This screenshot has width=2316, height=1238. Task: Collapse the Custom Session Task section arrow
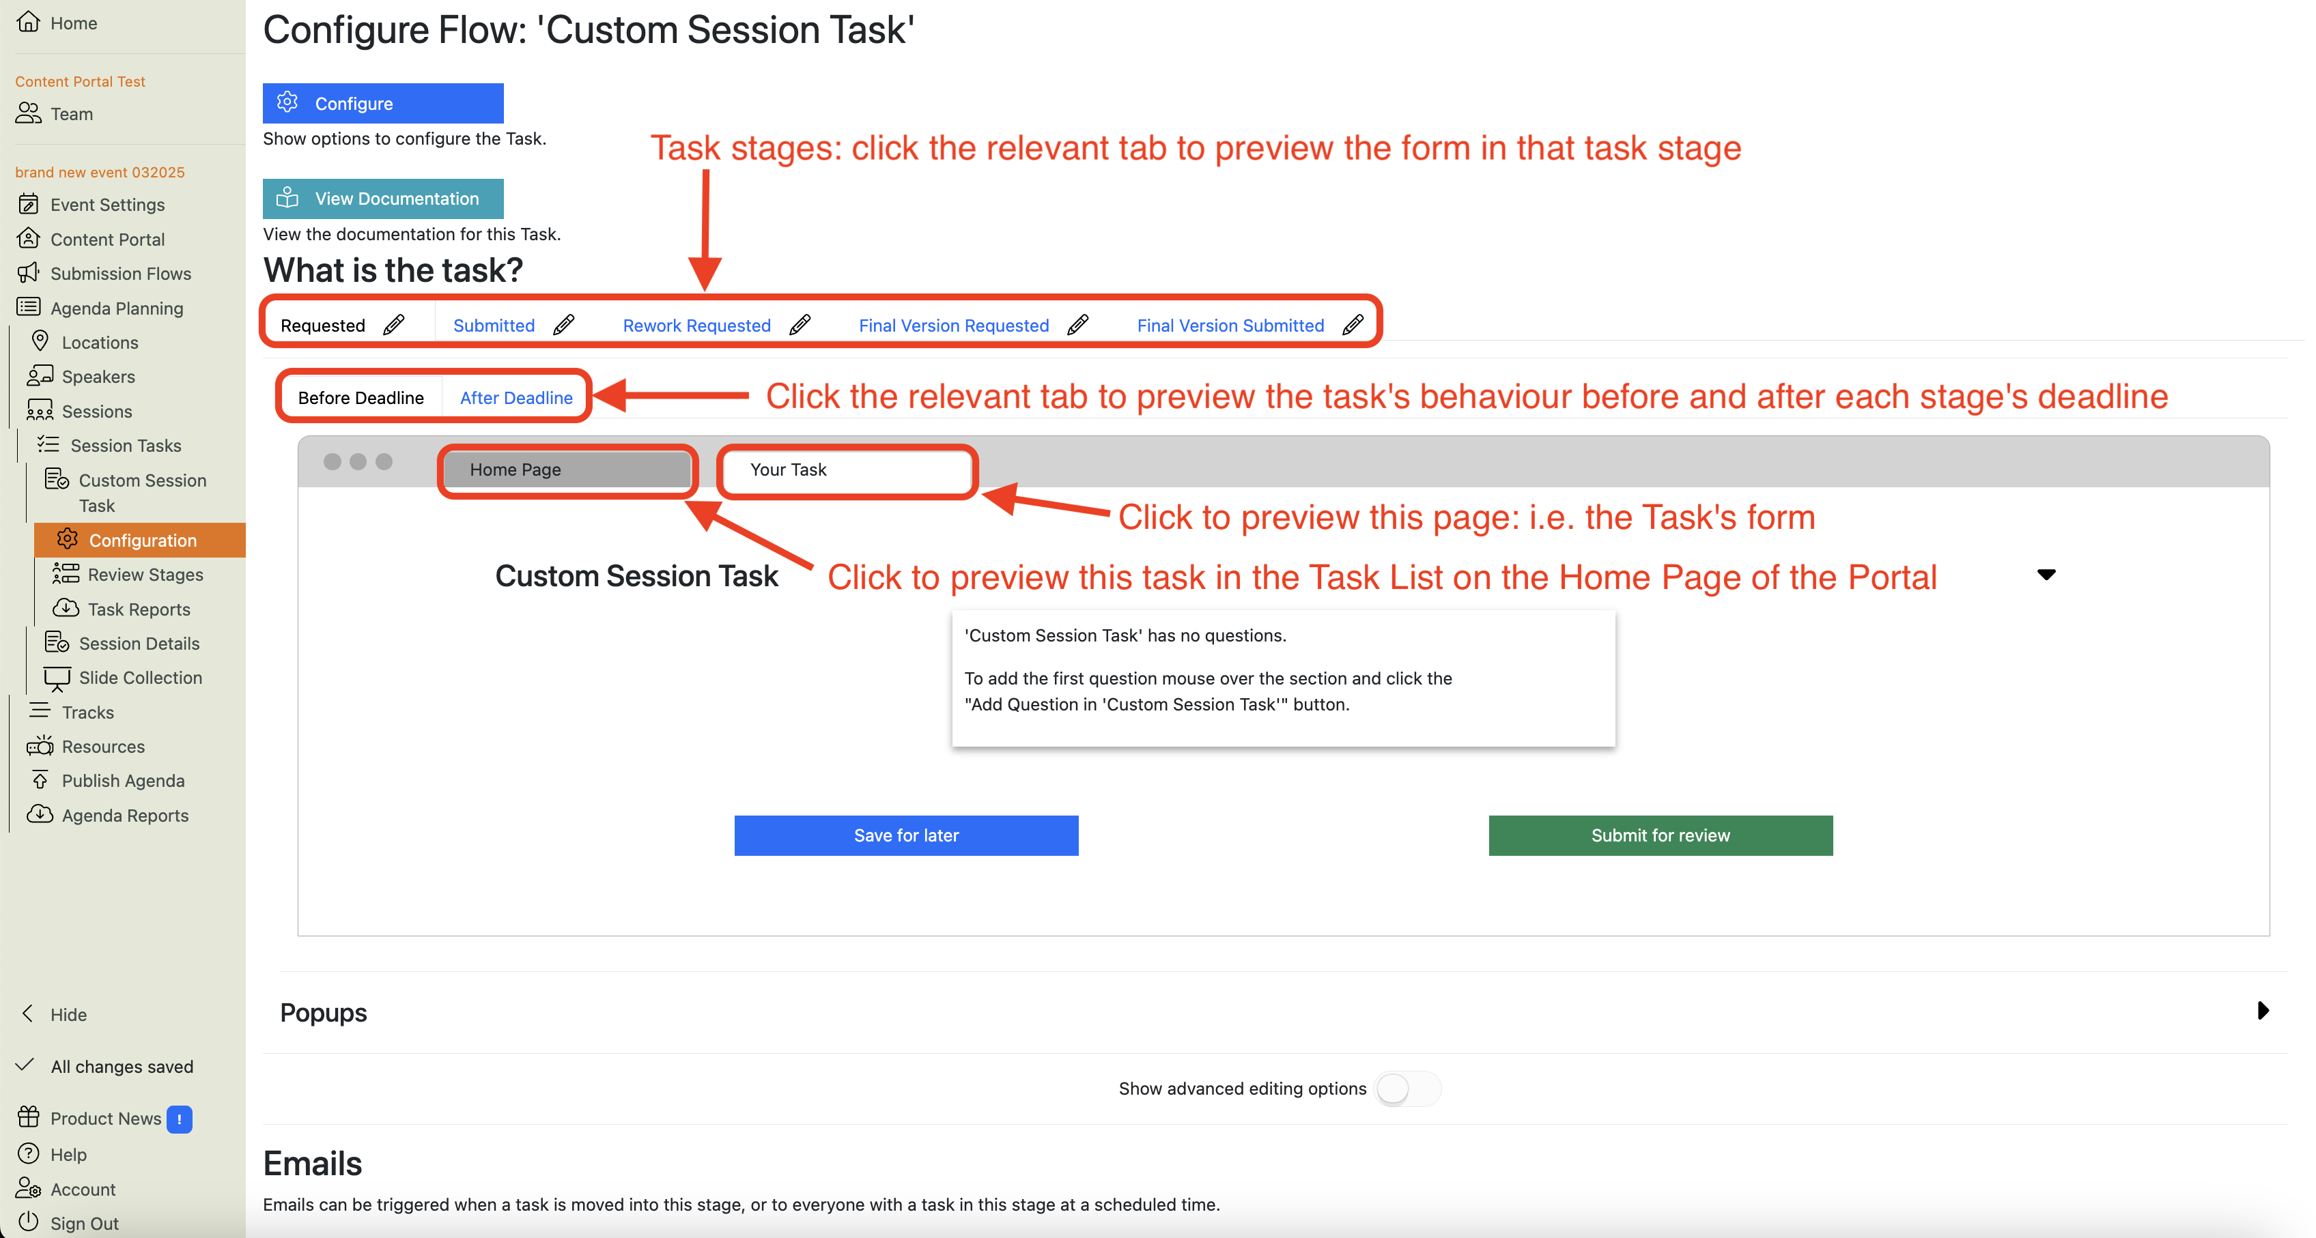click(2046, 575)
